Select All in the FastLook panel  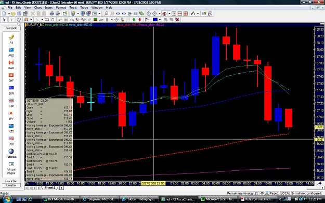click(x=11, y=39)
